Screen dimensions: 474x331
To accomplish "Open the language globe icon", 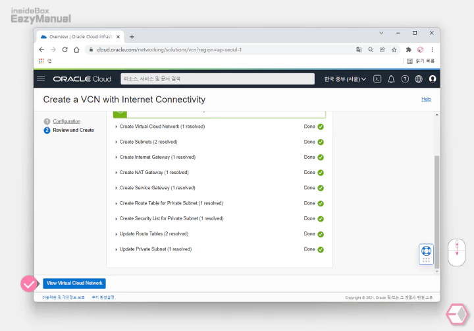I will click(x=419, y=79).
